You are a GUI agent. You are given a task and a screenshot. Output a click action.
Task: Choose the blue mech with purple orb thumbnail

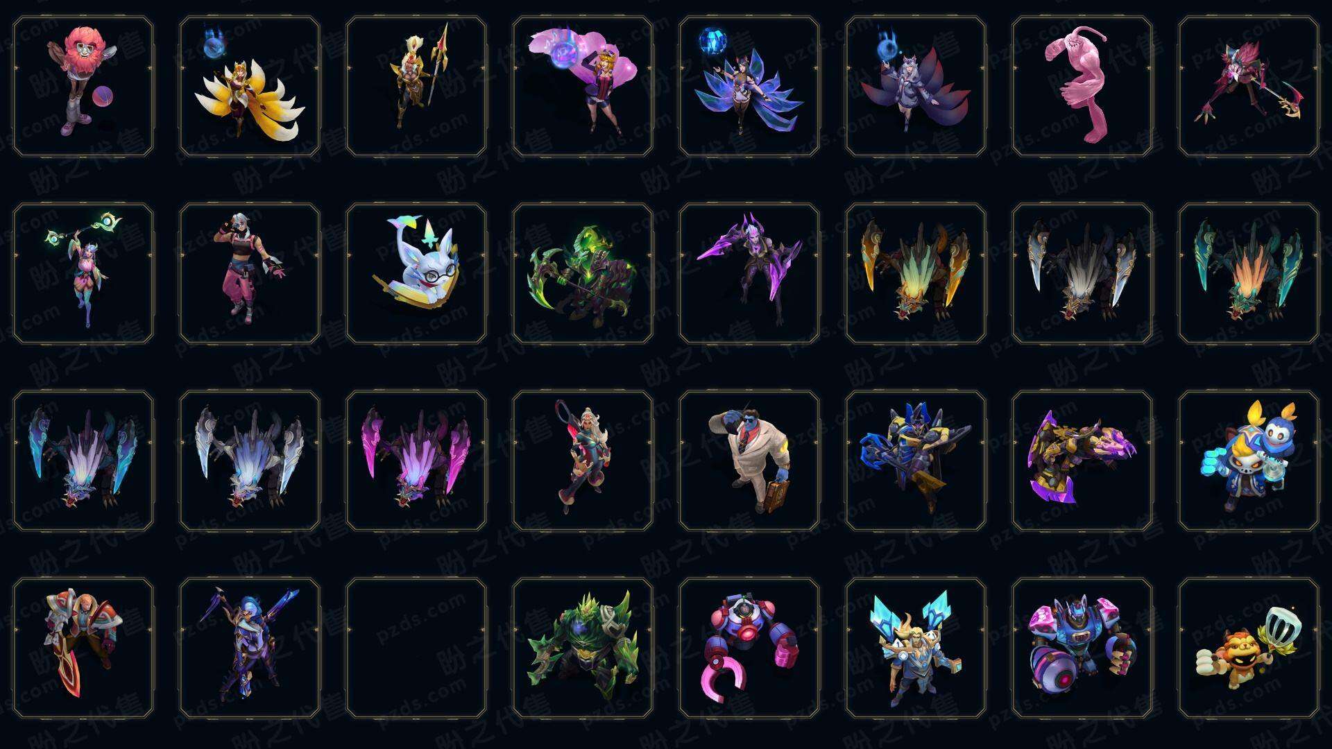(x=1082, y=648)
